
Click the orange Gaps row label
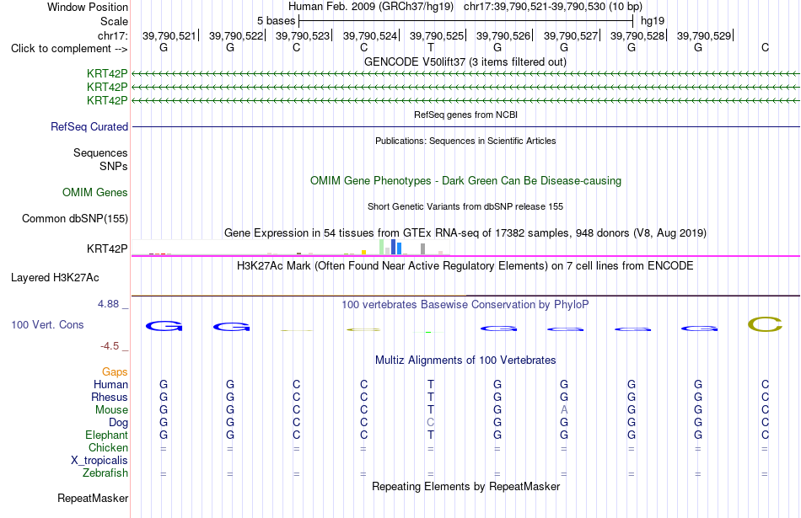click(x=115, y=372)
